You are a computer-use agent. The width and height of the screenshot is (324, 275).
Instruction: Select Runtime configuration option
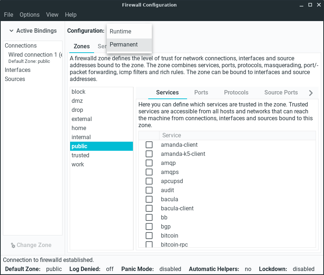(x=121, y=32)
